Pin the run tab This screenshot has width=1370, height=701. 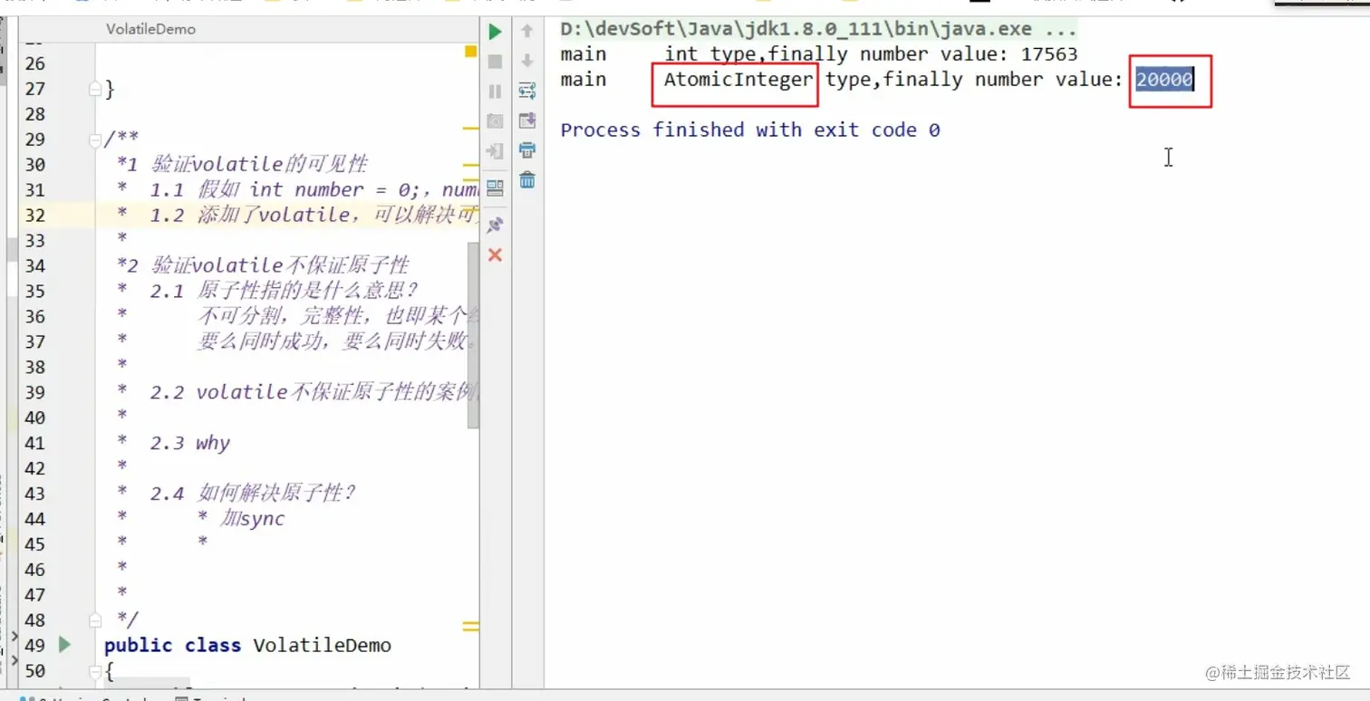tap(495, 226)
